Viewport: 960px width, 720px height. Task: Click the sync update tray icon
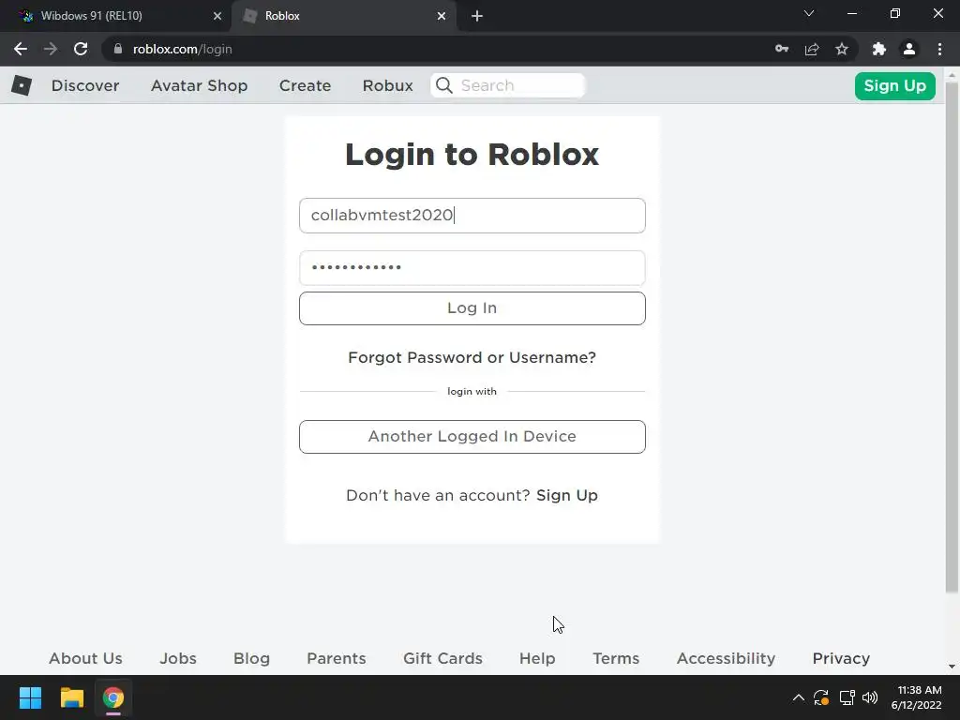tap(821, 697)
